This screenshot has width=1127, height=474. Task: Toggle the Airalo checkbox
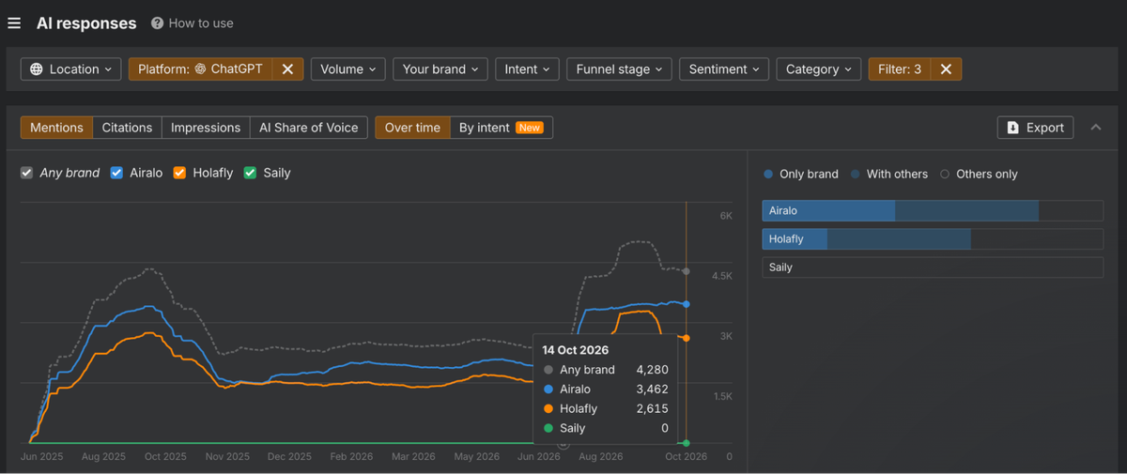(116, 173)
